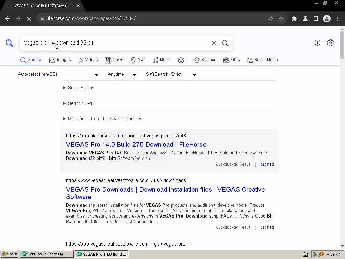345x259 pixels.
Task: Click vegascreativesoftware.com gb vegas-pro URL
Action: tap(126, 244)
